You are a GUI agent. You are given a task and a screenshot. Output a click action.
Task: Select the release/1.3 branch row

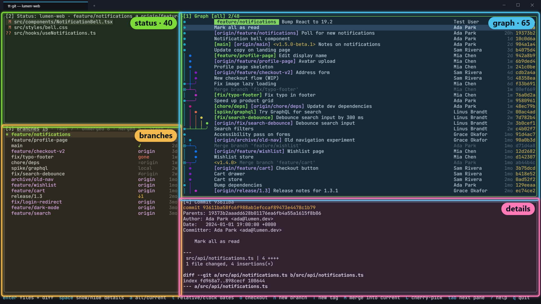click(92, 196)
